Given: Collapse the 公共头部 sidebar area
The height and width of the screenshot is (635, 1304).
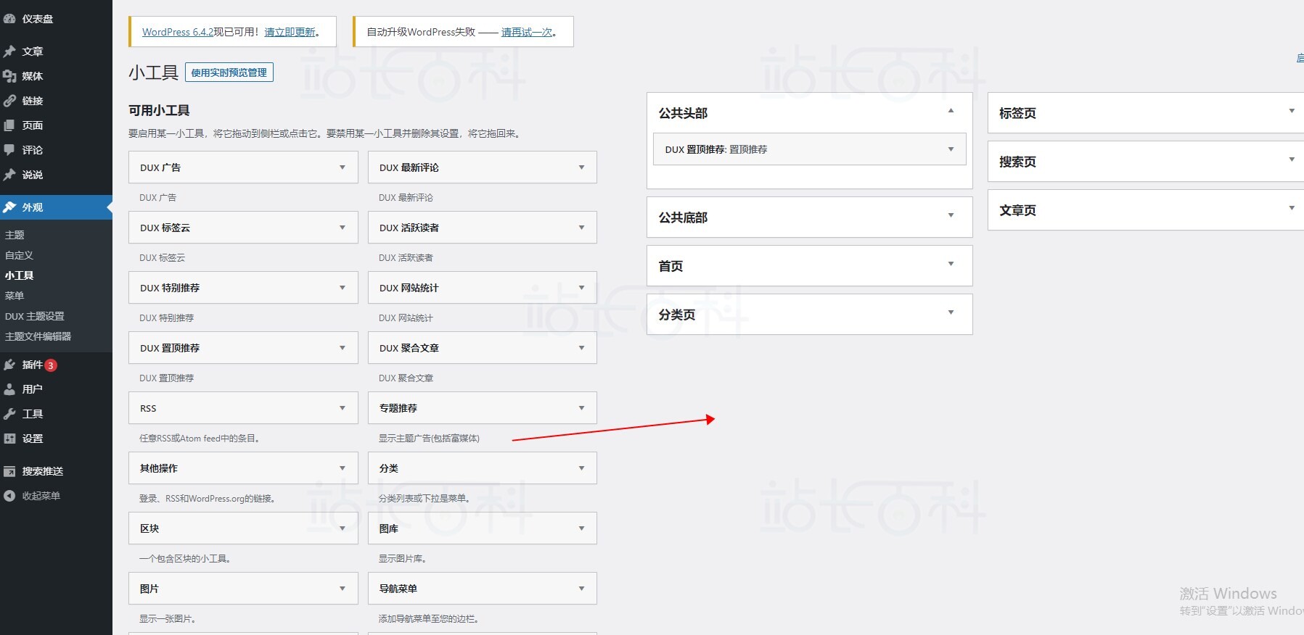Looking at the screenshot, I should [x=951, y=111].
